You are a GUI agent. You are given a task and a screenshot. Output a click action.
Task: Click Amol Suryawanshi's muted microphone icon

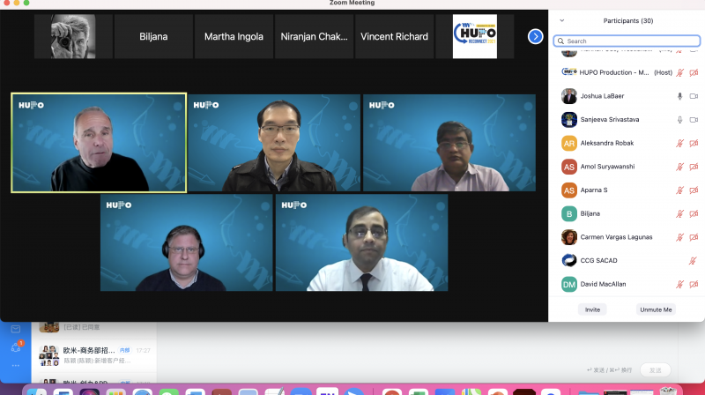pos(679,167)
